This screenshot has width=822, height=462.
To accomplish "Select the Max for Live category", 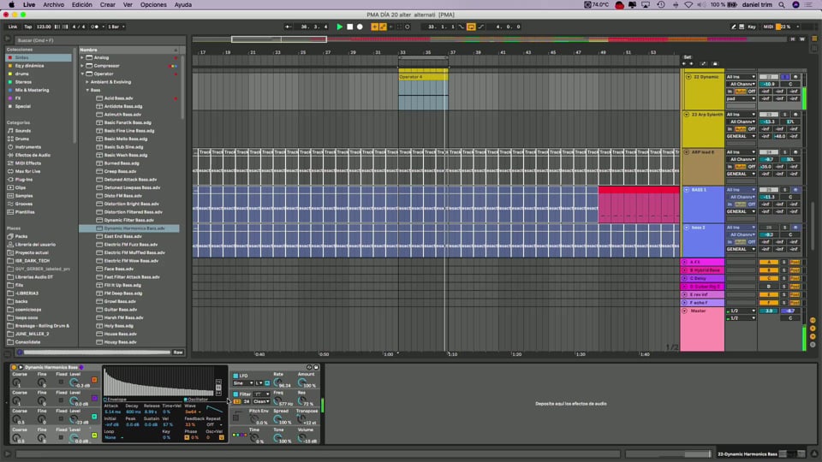I will pos(27,171).
